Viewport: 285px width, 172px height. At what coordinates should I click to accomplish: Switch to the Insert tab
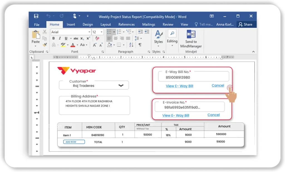point(71,24)
